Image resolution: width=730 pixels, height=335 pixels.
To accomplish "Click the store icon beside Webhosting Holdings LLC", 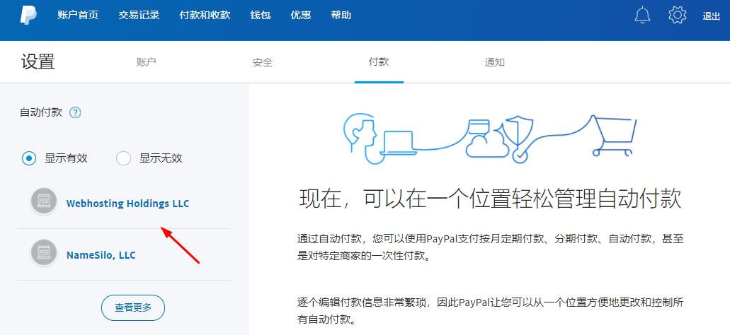I will point(43,201).
